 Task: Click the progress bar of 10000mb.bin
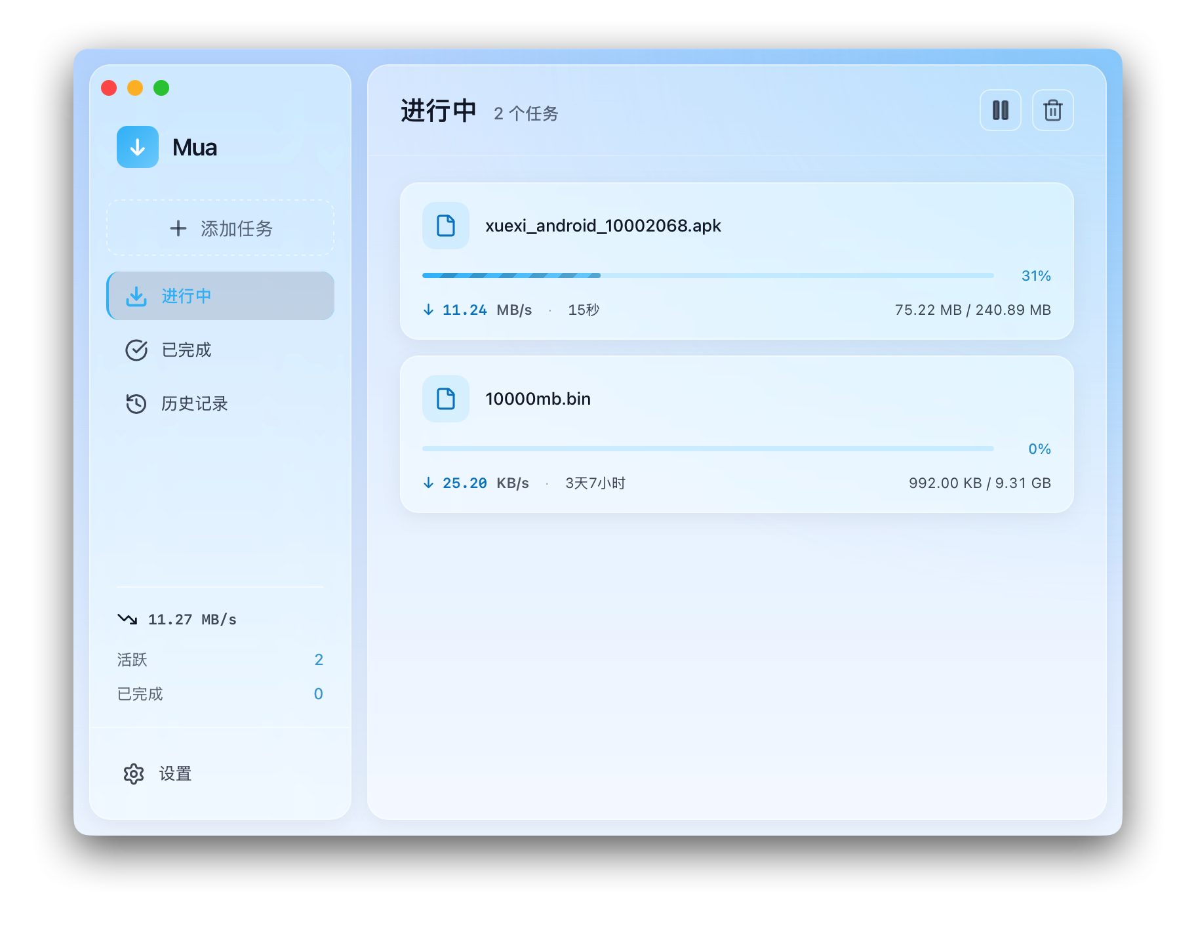[x=708, y=449]
